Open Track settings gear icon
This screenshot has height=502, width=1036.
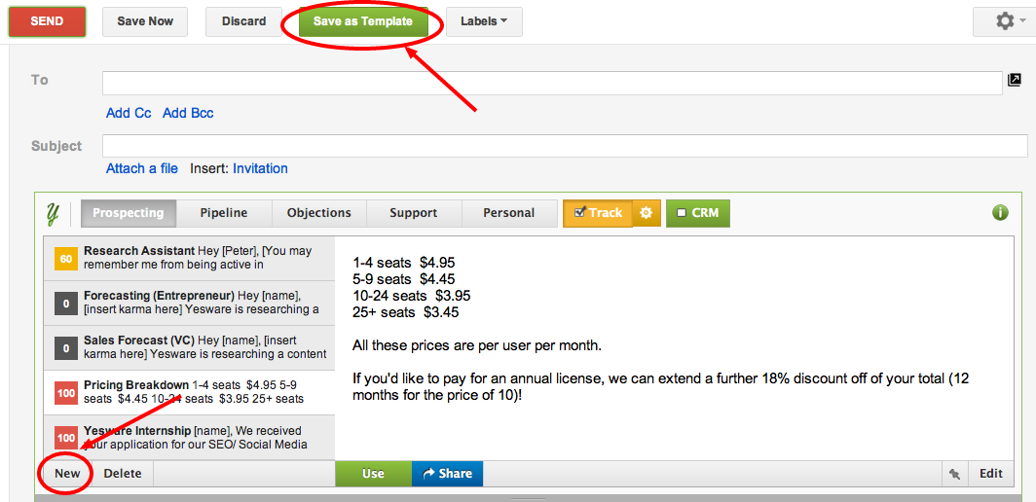coord(646,213)
